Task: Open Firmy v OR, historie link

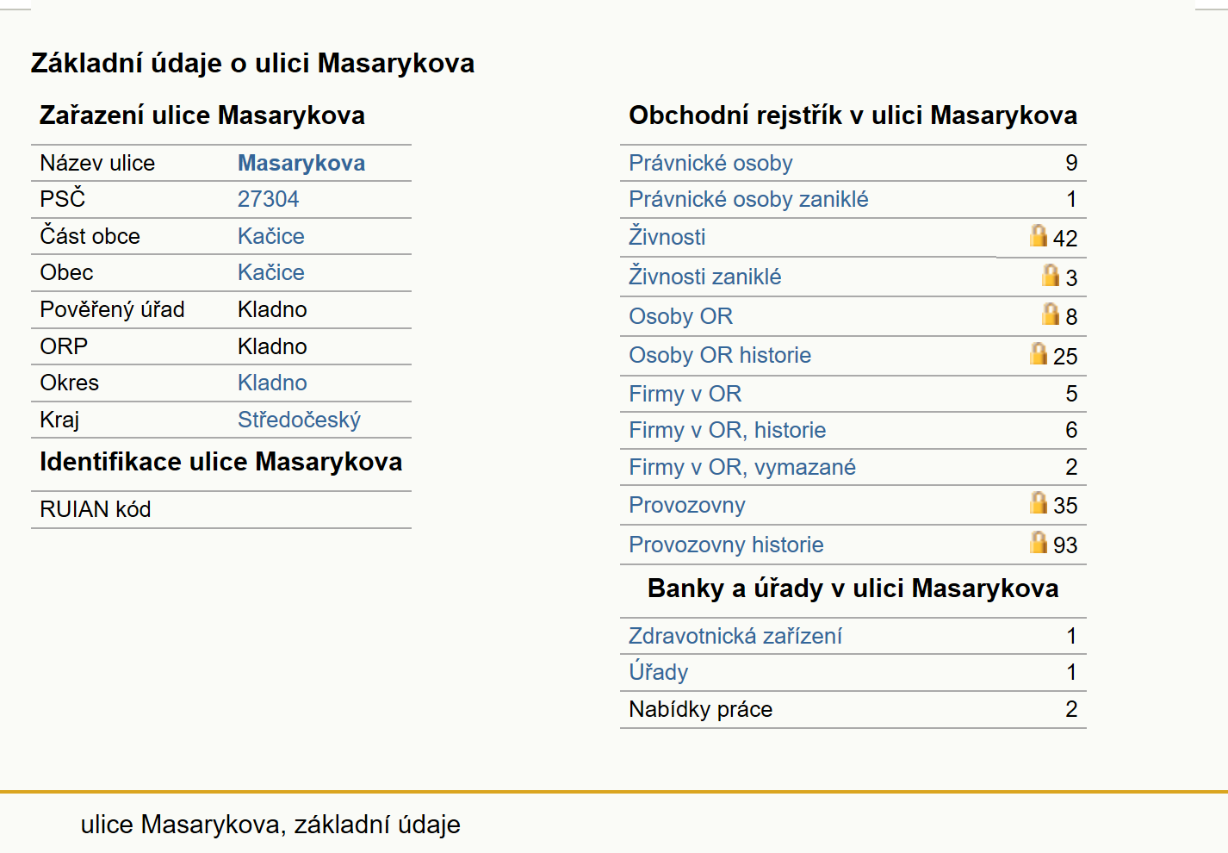Action: (x=727, y=430)
